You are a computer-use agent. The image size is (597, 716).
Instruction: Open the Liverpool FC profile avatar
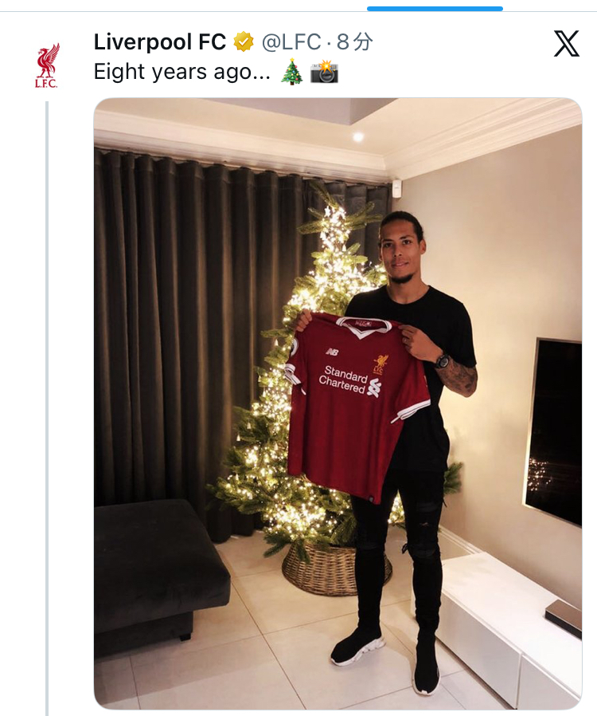(x=47, y=65)
